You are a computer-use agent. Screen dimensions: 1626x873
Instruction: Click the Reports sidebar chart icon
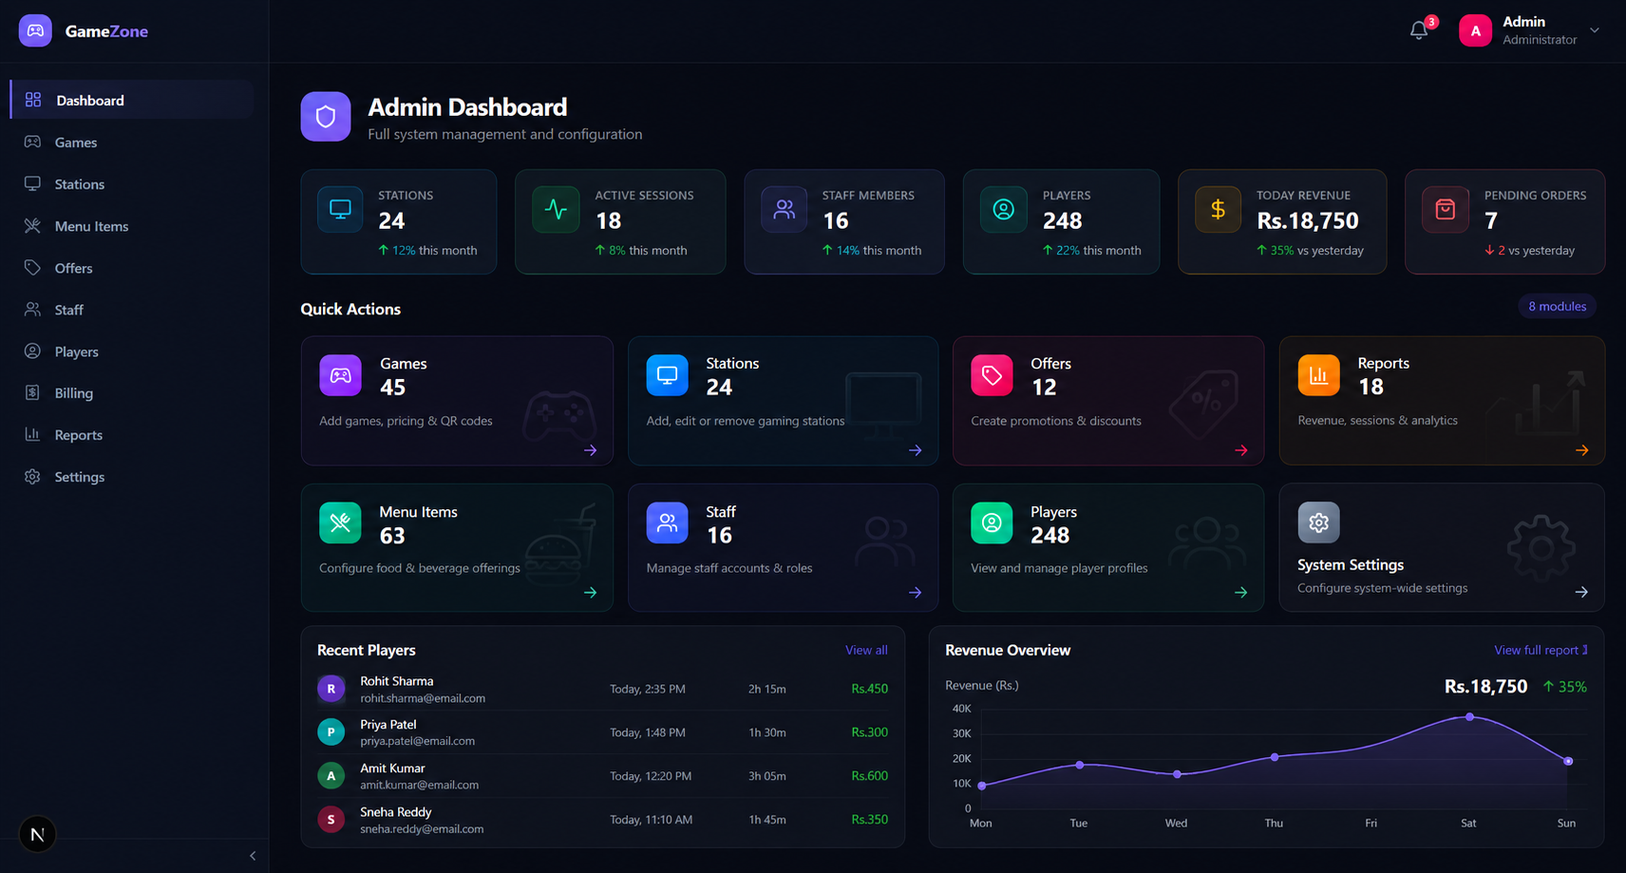click(x=32, y=434)
